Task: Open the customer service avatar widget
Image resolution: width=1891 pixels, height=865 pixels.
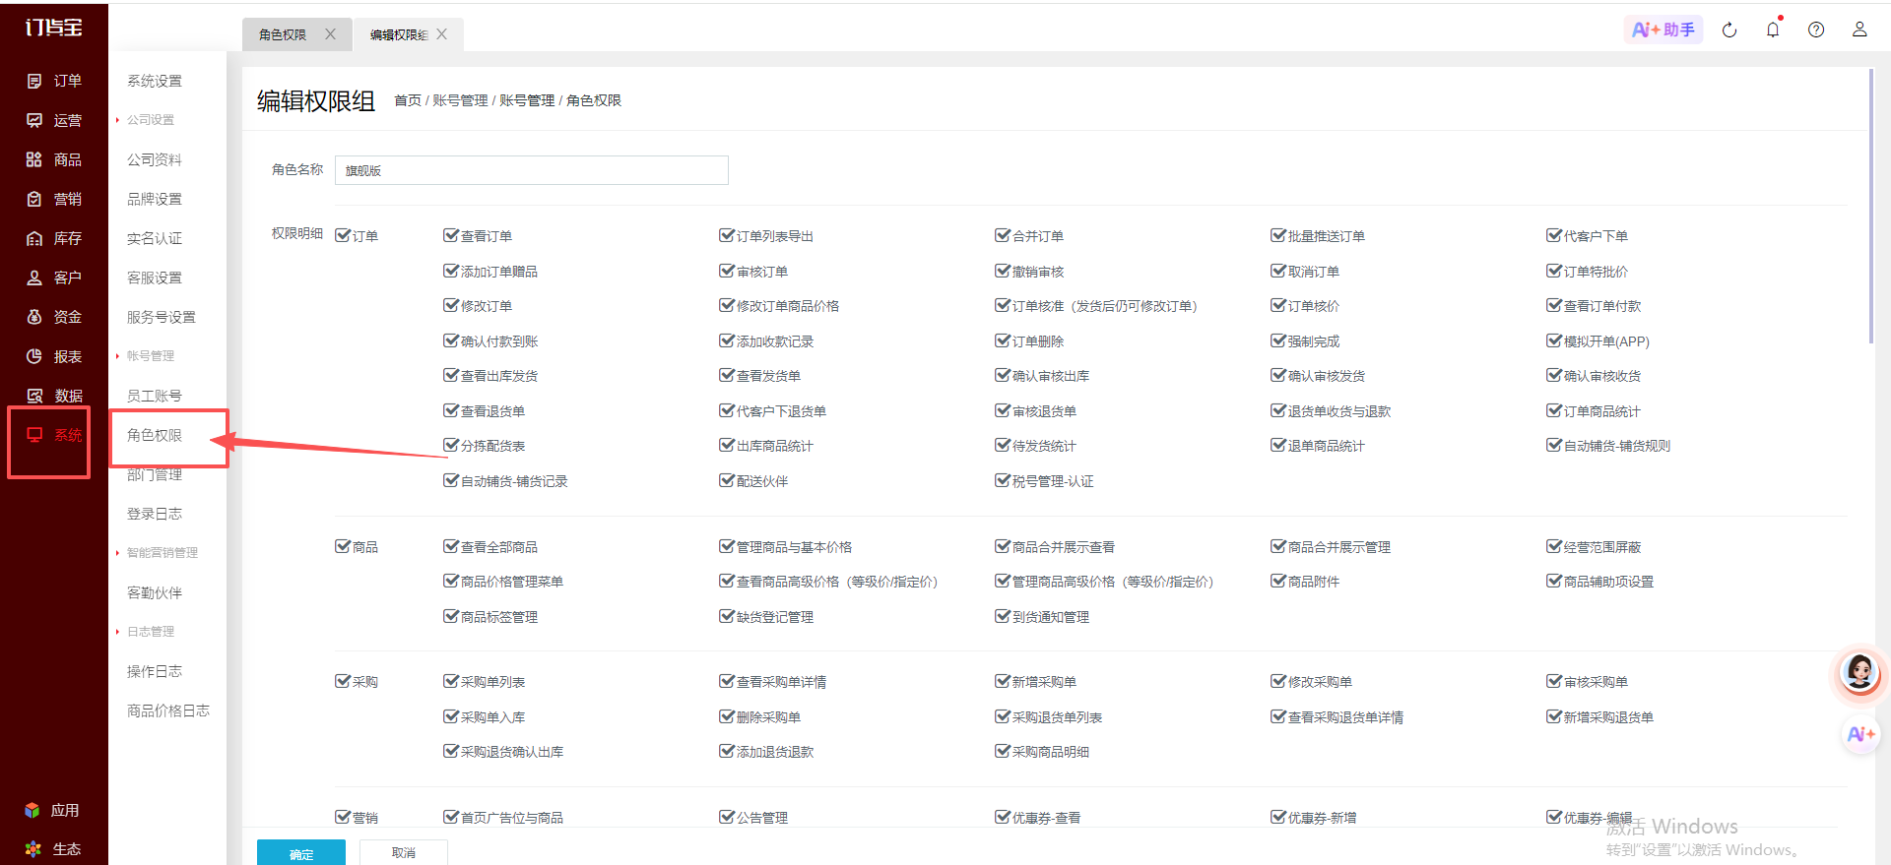Action: point(1860,673)
